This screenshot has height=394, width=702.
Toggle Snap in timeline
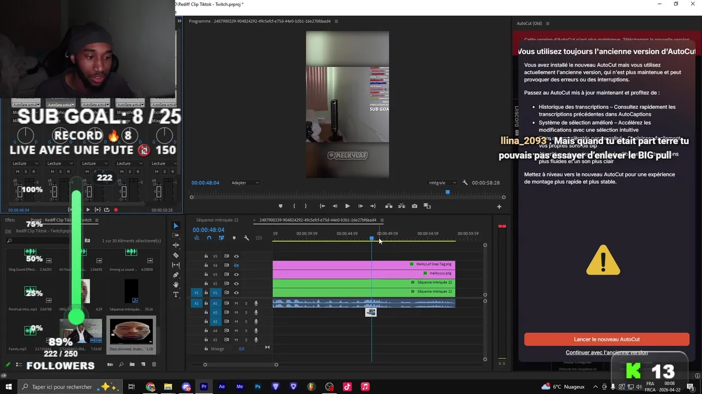pos(209,238)
